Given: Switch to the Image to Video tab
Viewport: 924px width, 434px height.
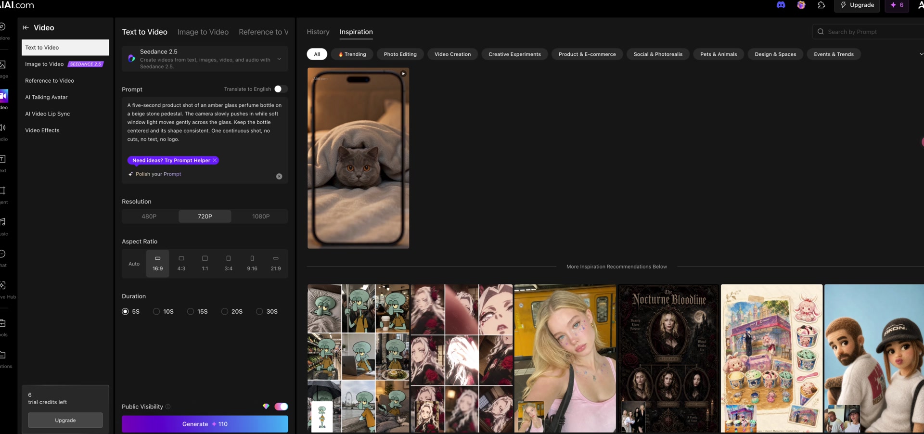Looking at the screenshot, I should [203, 32].
